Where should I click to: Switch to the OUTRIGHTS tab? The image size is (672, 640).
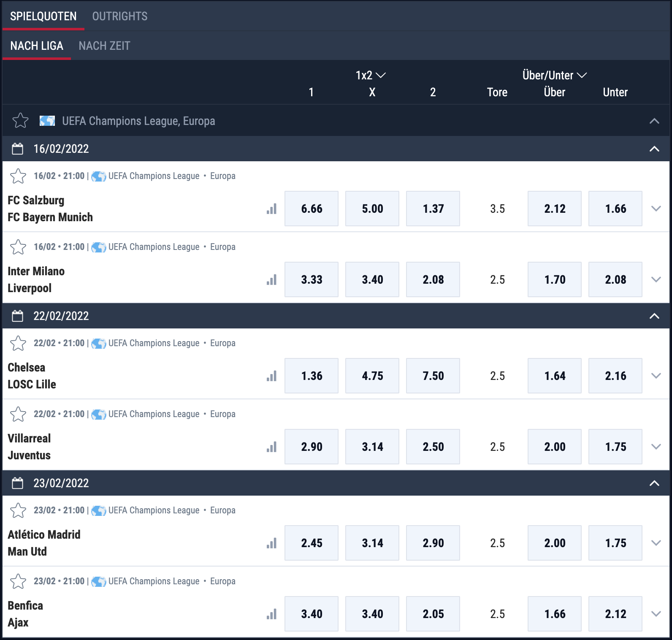[120, 16]
